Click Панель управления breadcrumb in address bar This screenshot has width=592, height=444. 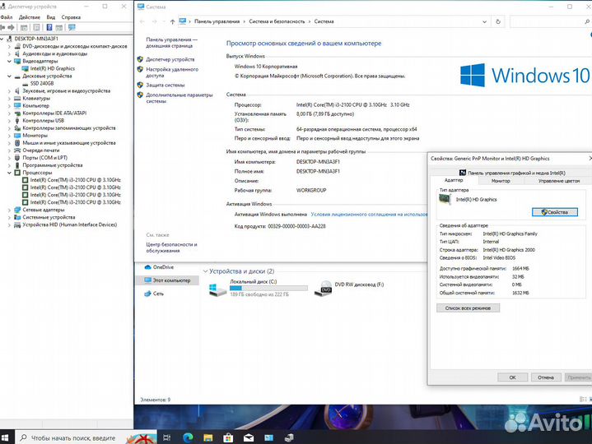tap(217, 22)
